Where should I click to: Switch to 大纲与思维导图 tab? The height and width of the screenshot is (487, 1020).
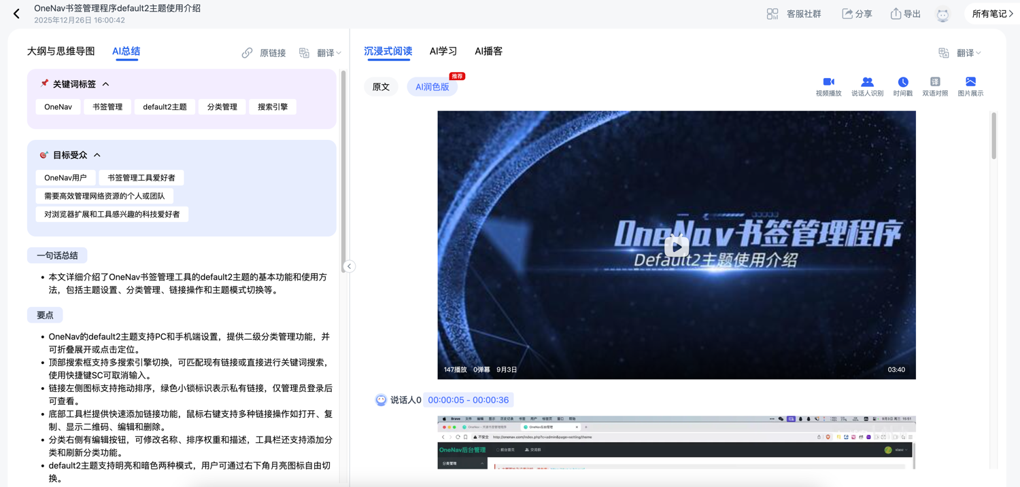pos(61,52)
